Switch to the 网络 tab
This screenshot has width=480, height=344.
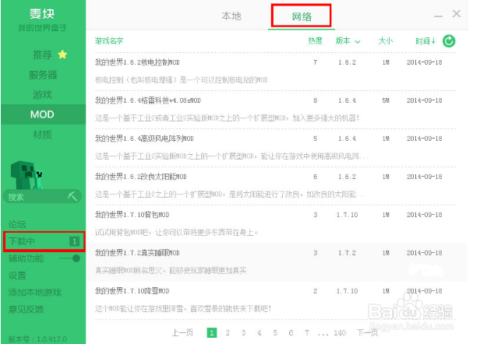[302, 16]
